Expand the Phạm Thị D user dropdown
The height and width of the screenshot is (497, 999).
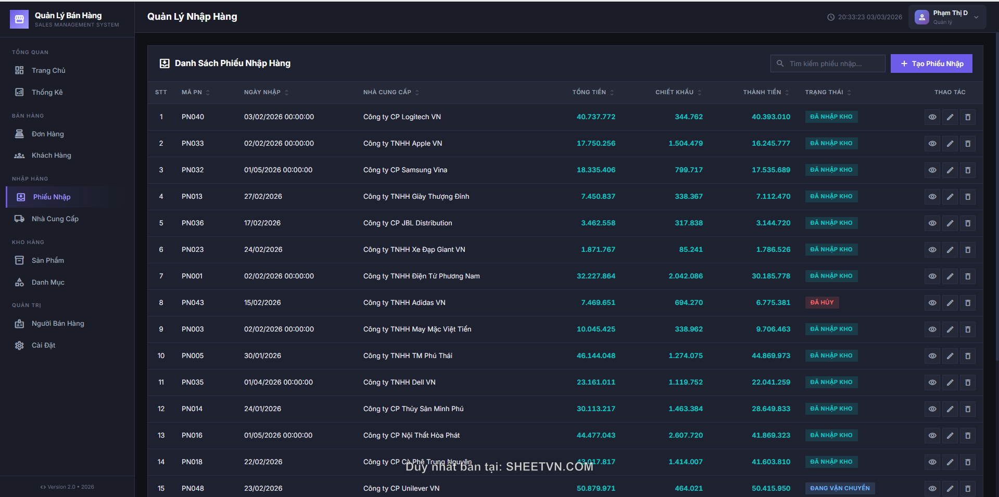pyautogui.click(x=976, y=17)
